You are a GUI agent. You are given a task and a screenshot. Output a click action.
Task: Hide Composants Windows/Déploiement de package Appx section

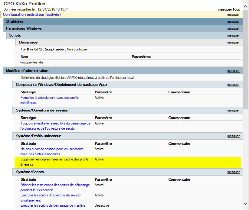click(x=233, y=85)
